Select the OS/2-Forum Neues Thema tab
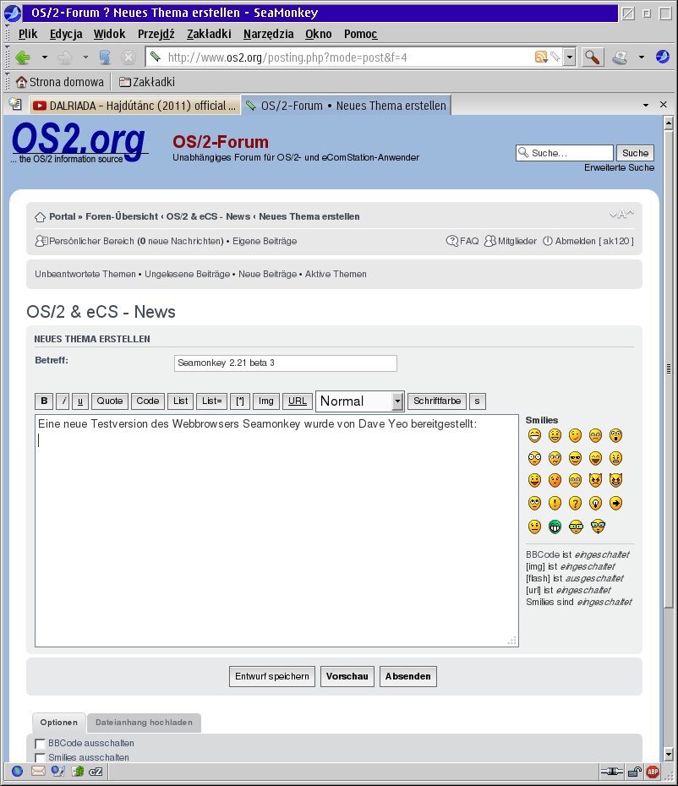Viewport: 678px width, 786px height. click(347, 106)
